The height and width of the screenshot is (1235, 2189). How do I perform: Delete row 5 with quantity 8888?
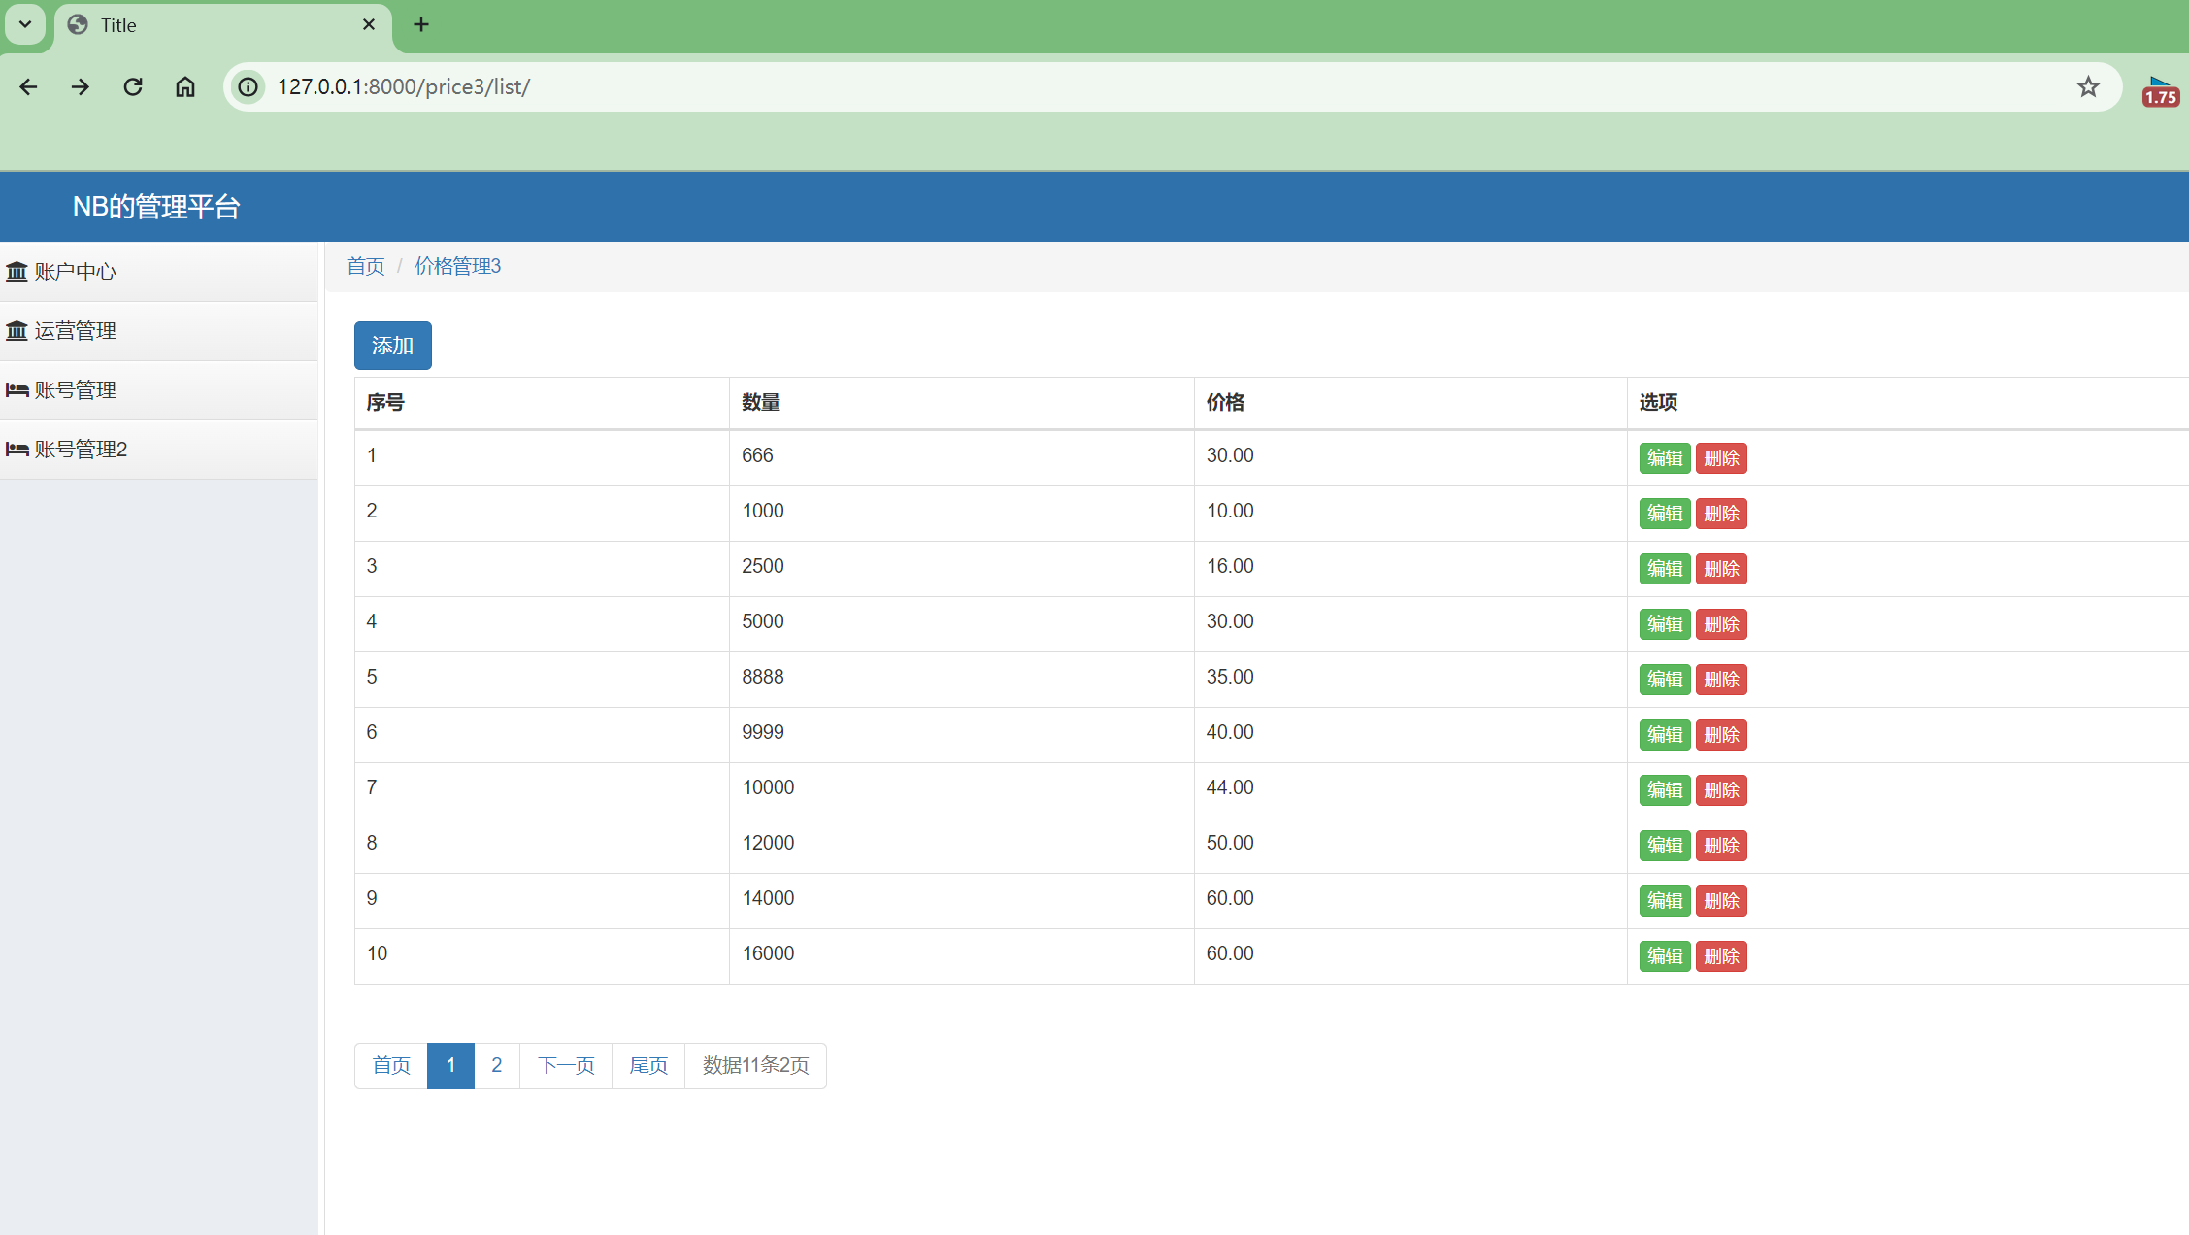click(x=1721, y=680)
